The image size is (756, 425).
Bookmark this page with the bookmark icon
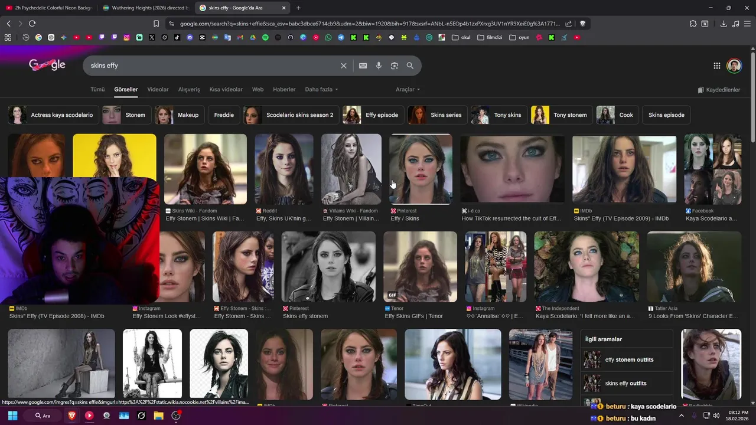156,24
